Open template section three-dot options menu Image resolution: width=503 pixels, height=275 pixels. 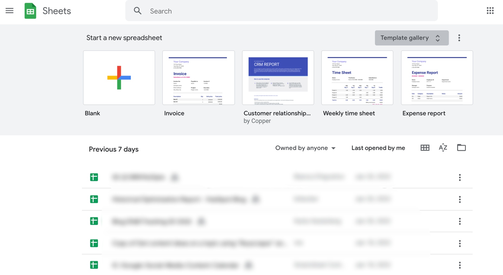pos(459,38)
